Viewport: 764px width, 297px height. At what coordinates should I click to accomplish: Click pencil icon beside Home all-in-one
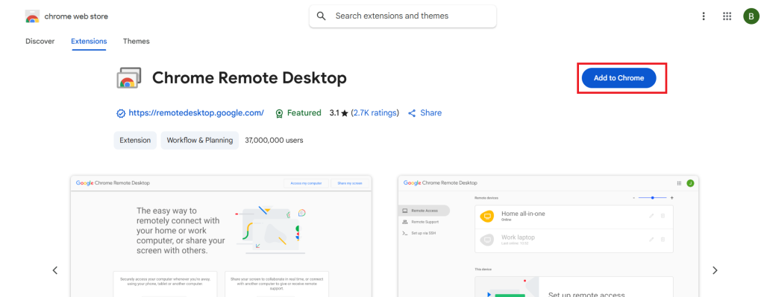651,215
